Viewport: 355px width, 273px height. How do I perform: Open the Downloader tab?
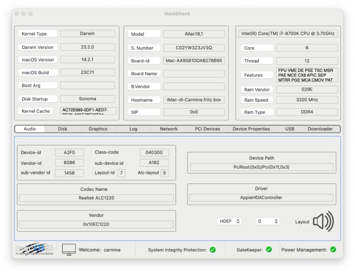coord(320,129)
